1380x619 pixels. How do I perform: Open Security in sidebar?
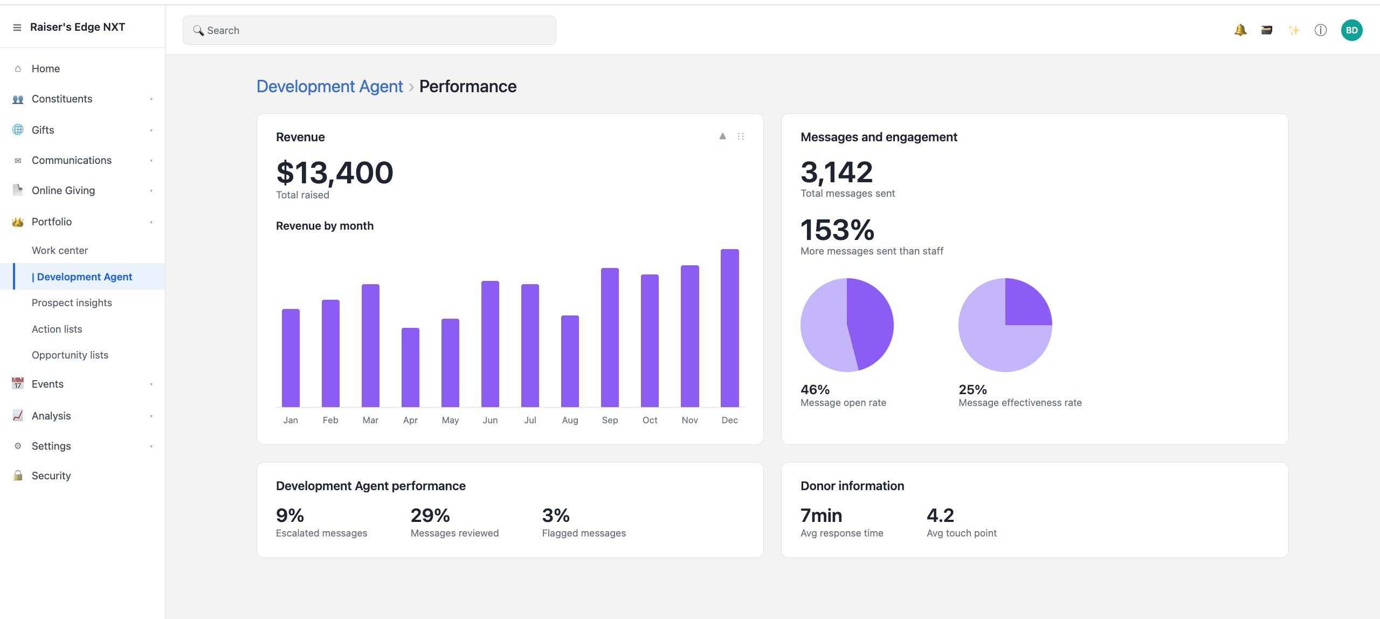pos(51,476)
